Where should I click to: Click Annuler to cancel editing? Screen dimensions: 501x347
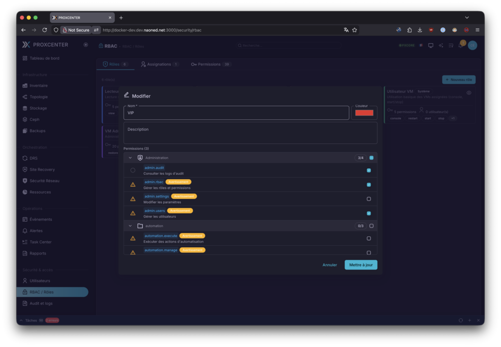(330, 265)
